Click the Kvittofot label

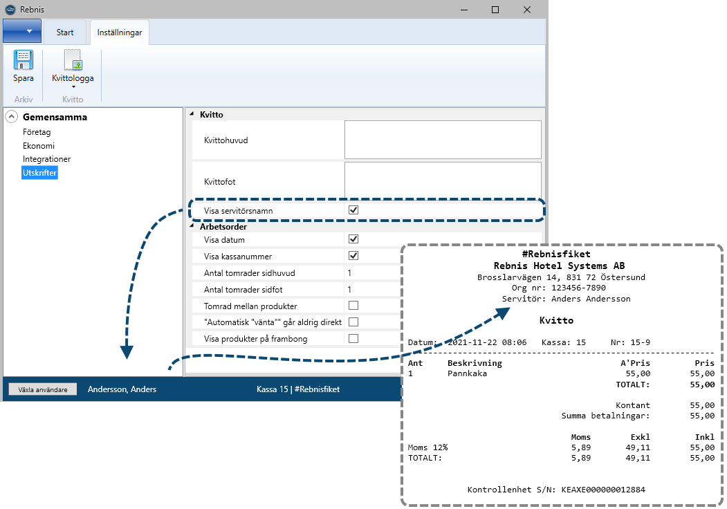click(220, 182)
